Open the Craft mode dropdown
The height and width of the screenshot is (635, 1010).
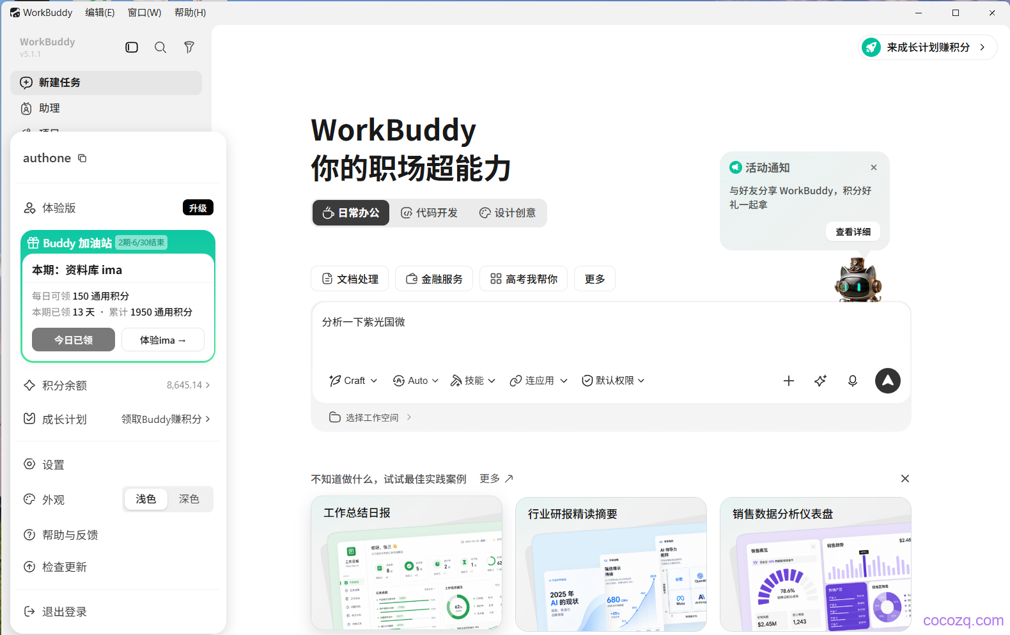pos(353,381)
